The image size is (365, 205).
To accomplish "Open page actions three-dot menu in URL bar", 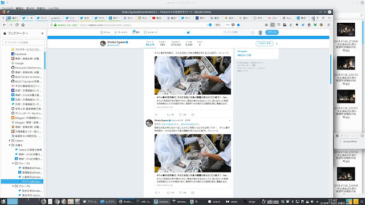I will pyautogui.click(x=228, y=25).
